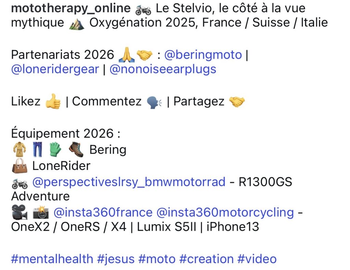Tap the #video hashtag

[x=257, y=259]
